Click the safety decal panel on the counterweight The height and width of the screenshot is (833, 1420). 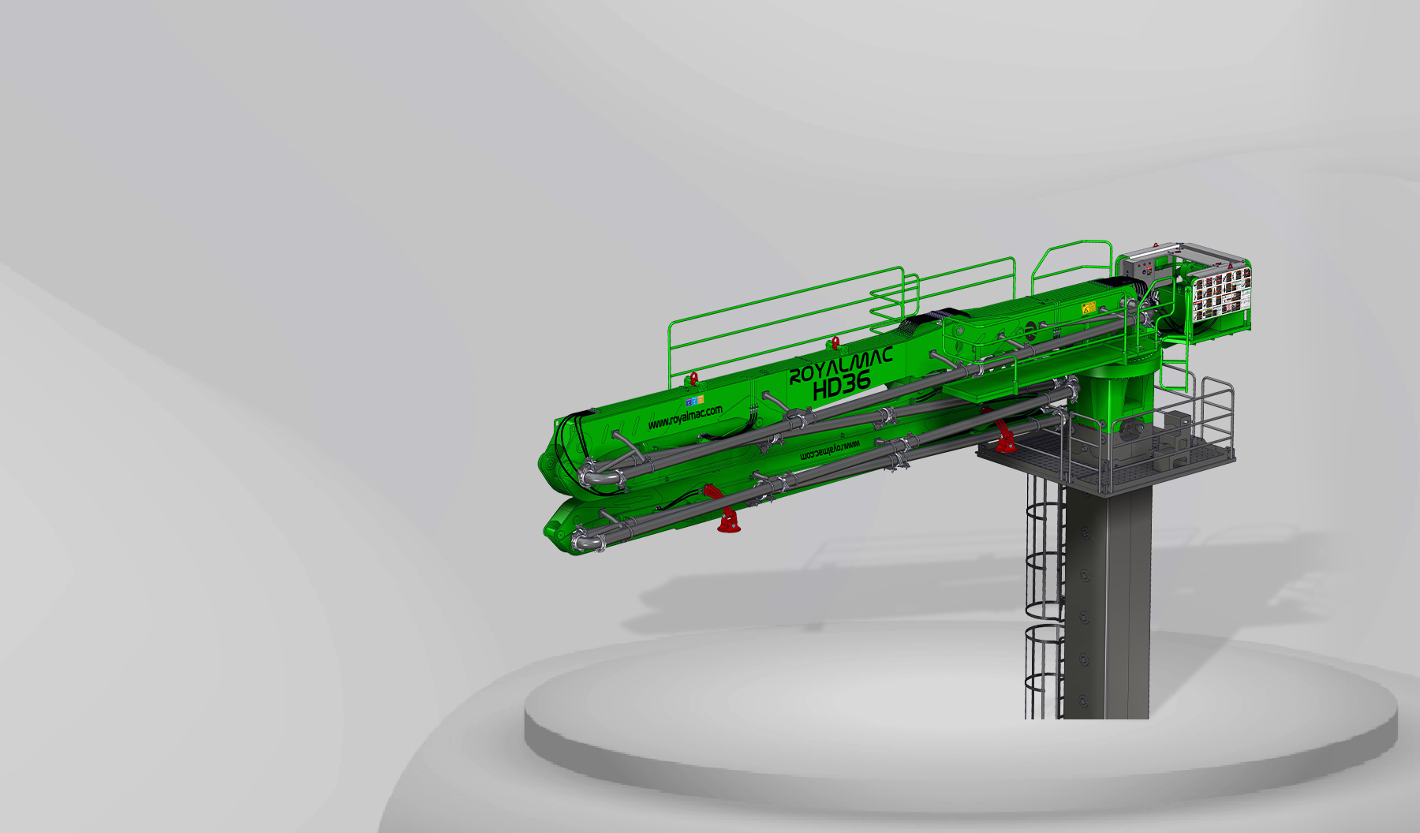[1221, 289]
